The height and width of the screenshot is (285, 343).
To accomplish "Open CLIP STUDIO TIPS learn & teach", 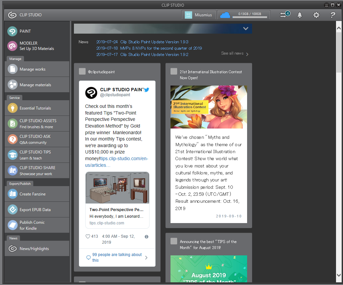I will pyautogui.click(x=37, y=155).
